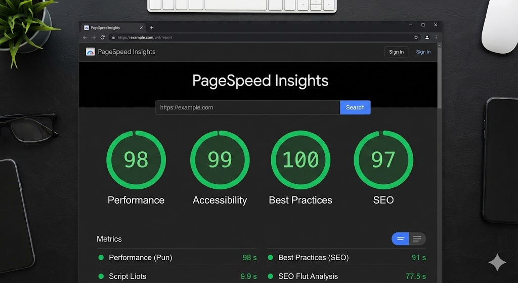This screenshot has width=518, height=283.
Task: Click the page vertical scrollbar thumb
Action: click(x=440, y=77)
